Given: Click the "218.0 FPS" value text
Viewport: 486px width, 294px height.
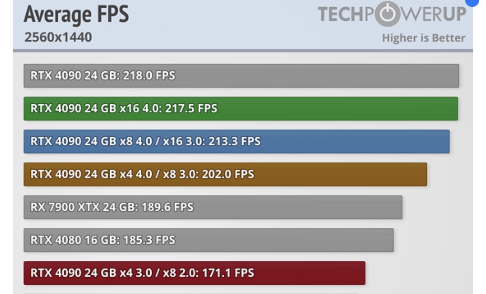Looking at the screenshot, I should coord(149,76).
